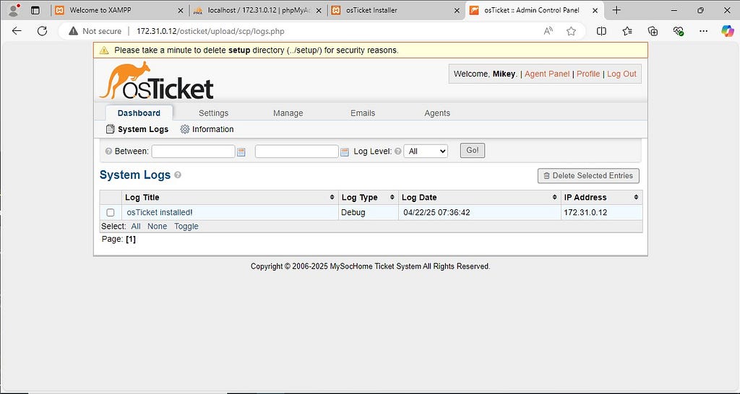Close the osTicket Installer tab
The image size is (740, 394).
pos(457,10)
